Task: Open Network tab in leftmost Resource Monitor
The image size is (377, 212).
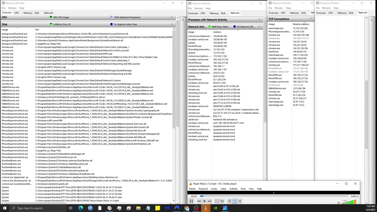Action: click(49, 13)
